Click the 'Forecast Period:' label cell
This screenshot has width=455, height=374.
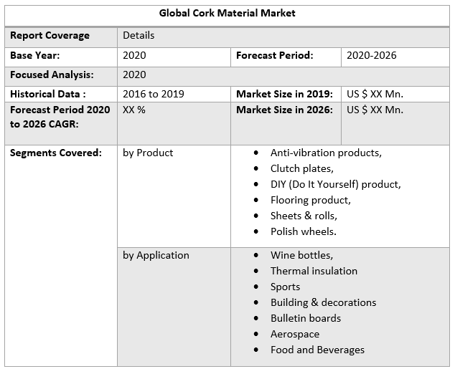coord(274,55)
